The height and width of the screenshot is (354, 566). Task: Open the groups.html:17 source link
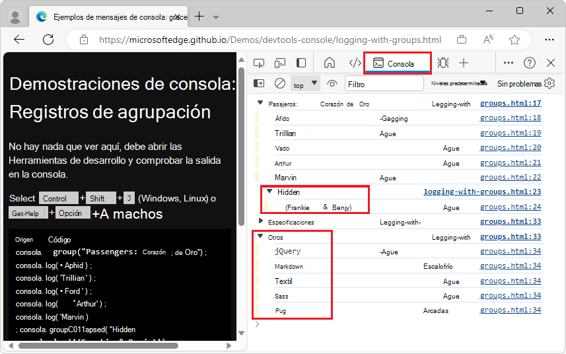pos(511,103)
